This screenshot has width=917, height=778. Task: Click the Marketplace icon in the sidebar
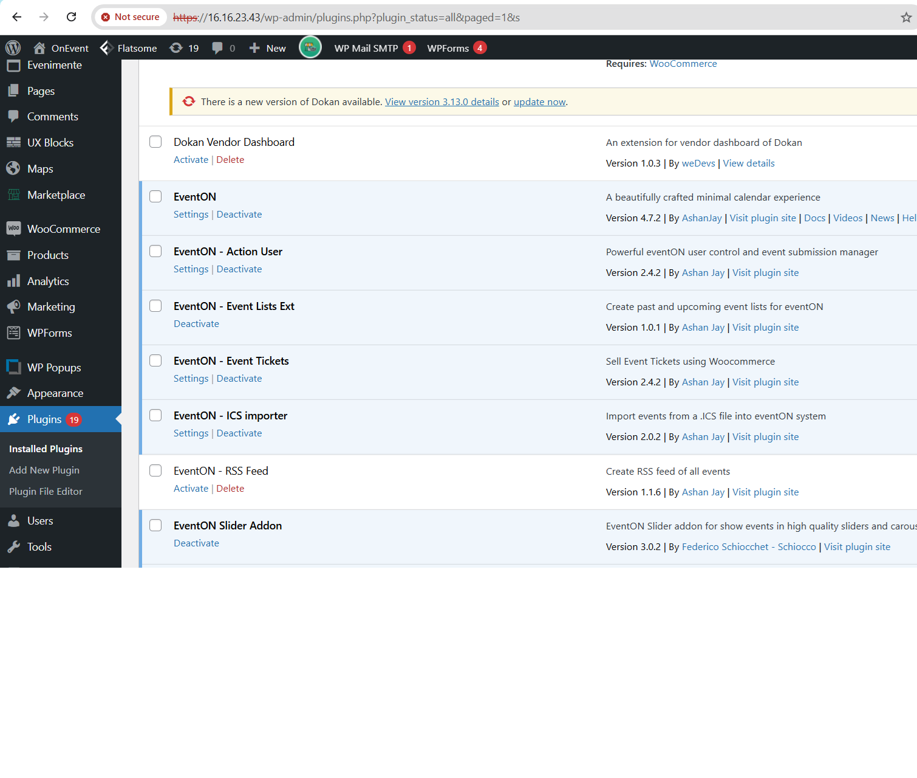pos(13,195)
